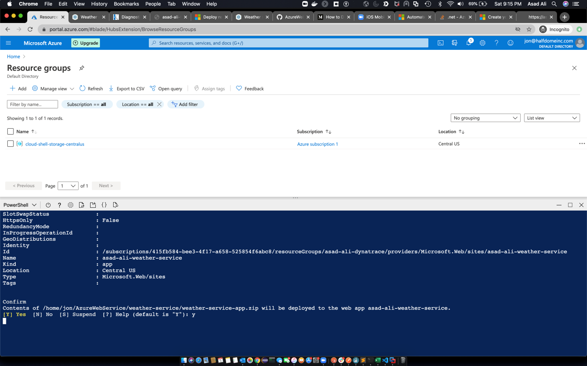Maximize the Cloud Shell pane
587x366 pixels.
[570, 205]
